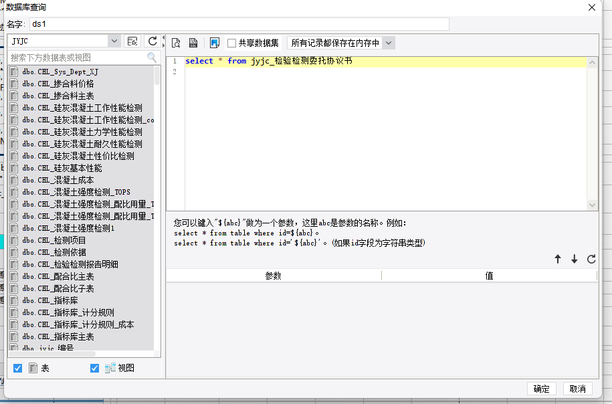Image resolution: width=612 pixels, height=404 pixels.
Task: Click the edit data connection icon
Action: click(132, 41)
